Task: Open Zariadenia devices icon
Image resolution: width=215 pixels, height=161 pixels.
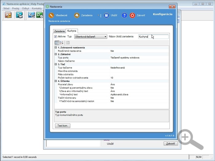Action: pyautogui.click(x=77, y=15)
